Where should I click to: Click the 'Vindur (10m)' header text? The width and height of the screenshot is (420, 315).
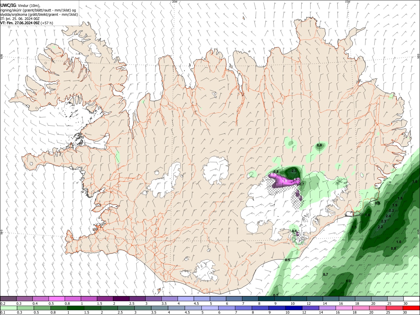(29, 6)
